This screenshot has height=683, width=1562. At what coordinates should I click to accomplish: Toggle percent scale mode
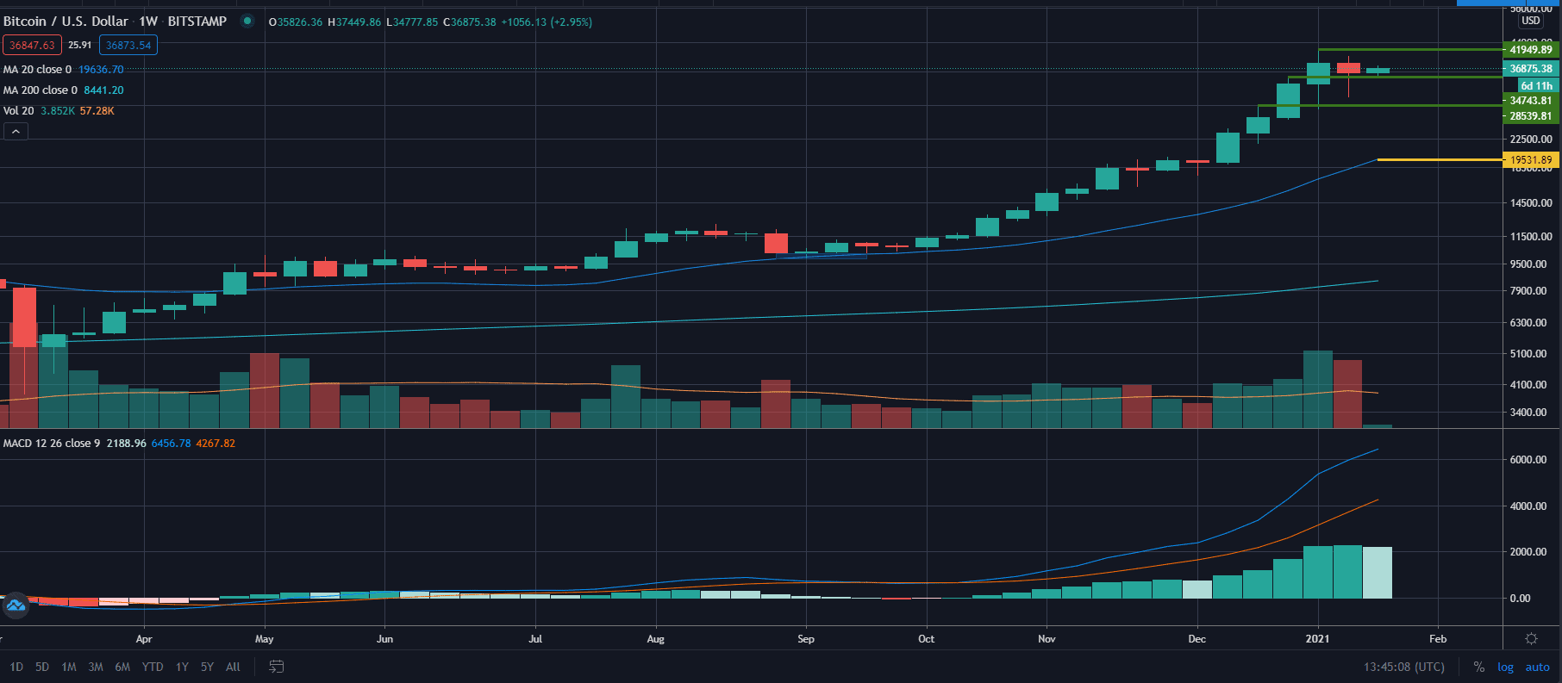coord(1478,667)
